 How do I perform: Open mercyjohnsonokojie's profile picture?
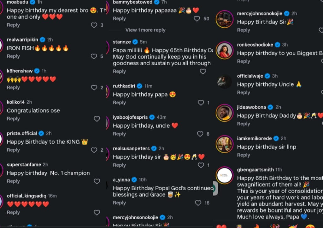click(225, 19)
